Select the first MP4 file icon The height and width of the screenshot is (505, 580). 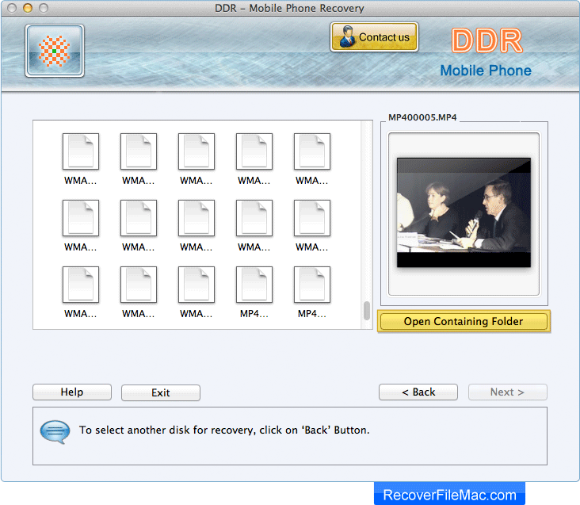tap(254, 285)
